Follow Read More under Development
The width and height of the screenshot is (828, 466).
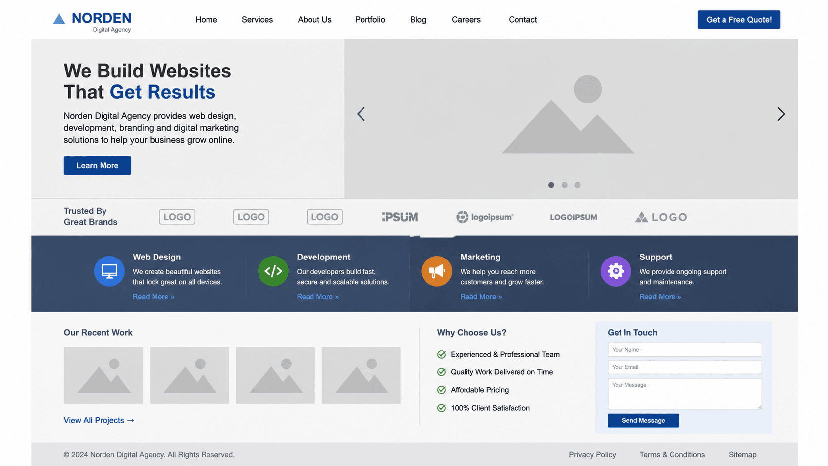(x=317, y=297)
